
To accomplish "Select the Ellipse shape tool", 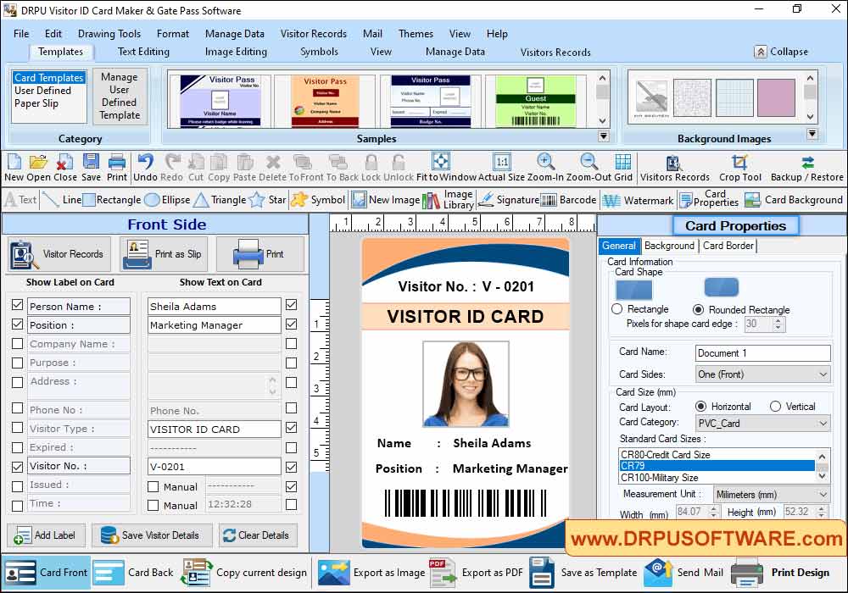I will pyautogui.click(x=168, y=200).
